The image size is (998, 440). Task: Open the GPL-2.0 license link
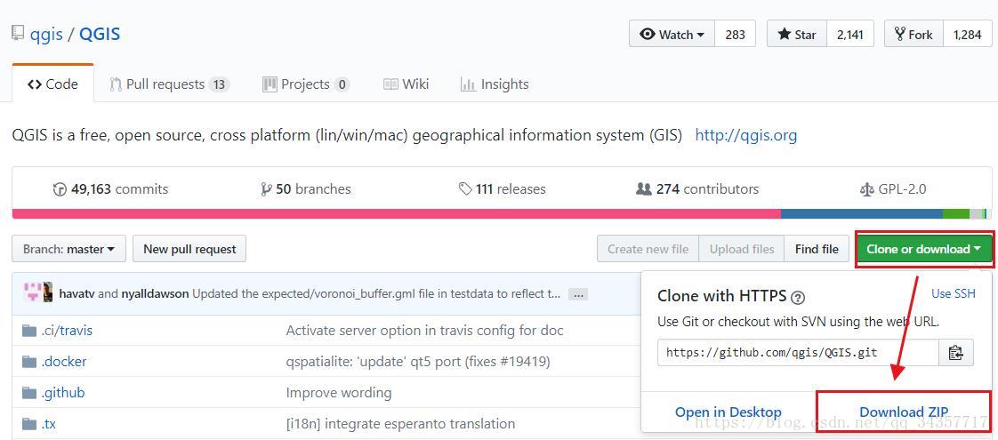tap(893, 188)
